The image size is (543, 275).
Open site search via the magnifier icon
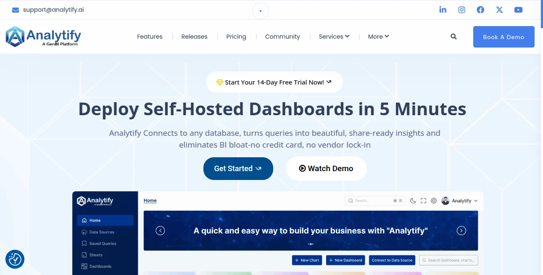point(453,37)
